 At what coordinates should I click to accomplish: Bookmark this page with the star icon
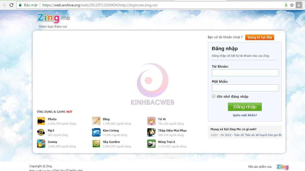[x=292, y=5]
